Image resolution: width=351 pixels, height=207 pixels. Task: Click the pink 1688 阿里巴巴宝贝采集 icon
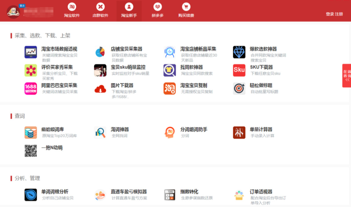pyautogui.click(x=31, y=88)
